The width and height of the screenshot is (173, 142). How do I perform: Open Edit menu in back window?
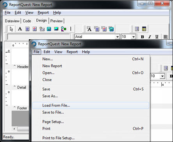[x=18, y=12]
